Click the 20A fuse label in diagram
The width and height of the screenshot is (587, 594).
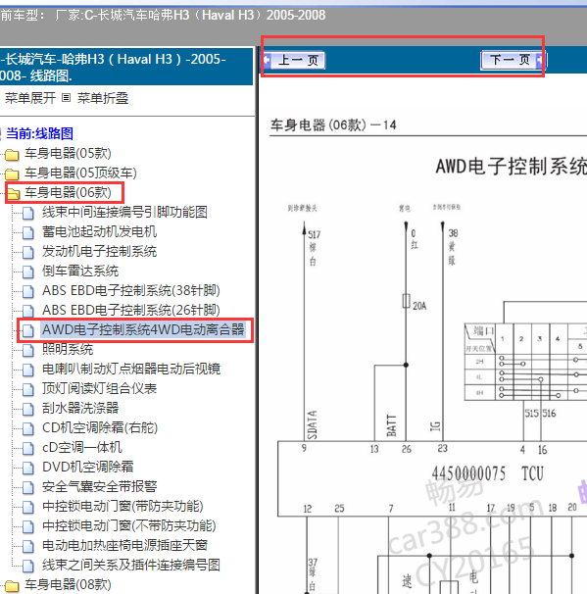[x=419, y=306]
